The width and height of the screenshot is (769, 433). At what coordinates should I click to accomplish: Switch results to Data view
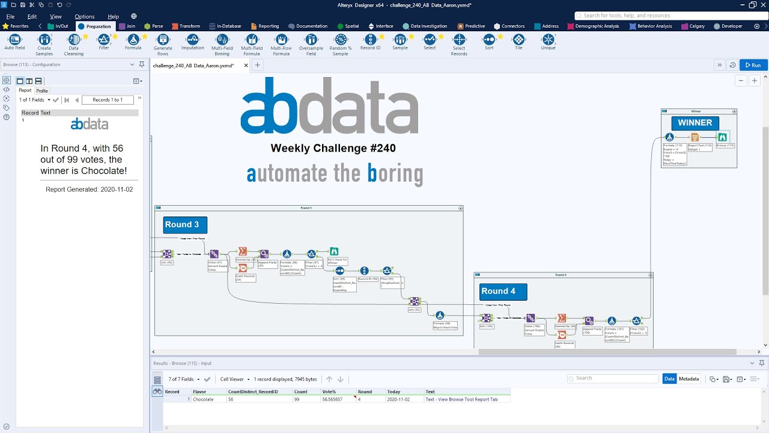[669, 379]
